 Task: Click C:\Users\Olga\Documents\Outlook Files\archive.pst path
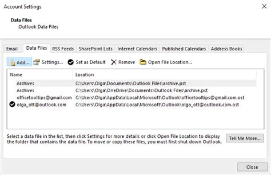[131, 83]
